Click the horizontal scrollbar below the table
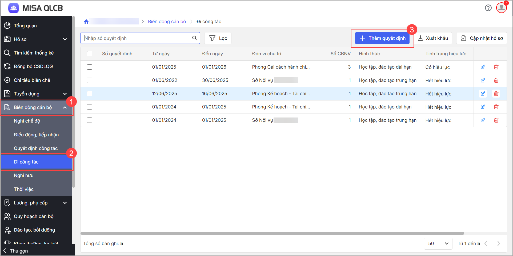Image resolution: width=513 pixels, height=256 pixels. pyautogui.click(x=272, y=233)
